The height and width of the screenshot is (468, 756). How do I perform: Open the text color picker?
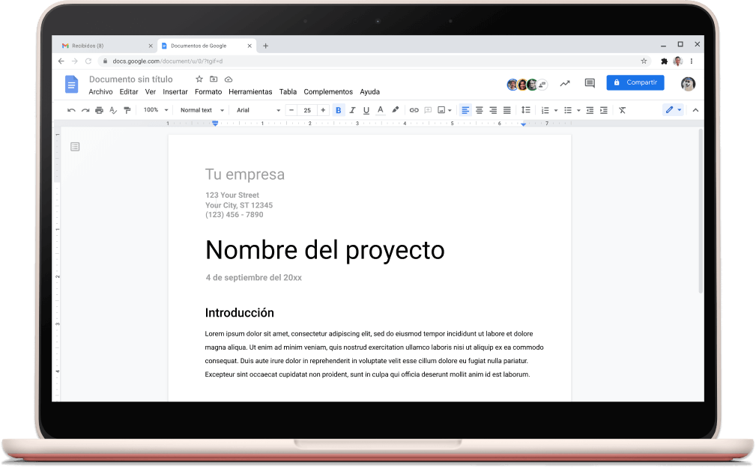point(381,110)
